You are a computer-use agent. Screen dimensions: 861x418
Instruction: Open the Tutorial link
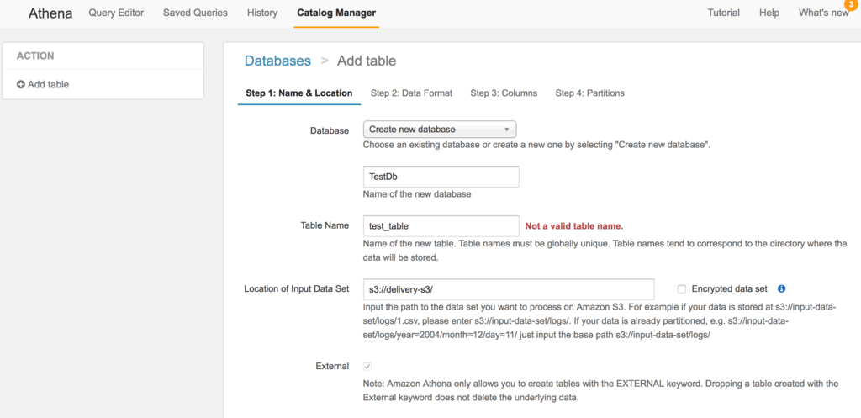point(723,13)
